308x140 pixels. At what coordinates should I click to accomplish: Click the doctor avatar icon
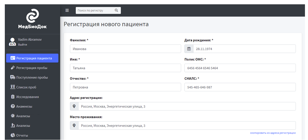(x=12, y=42)
